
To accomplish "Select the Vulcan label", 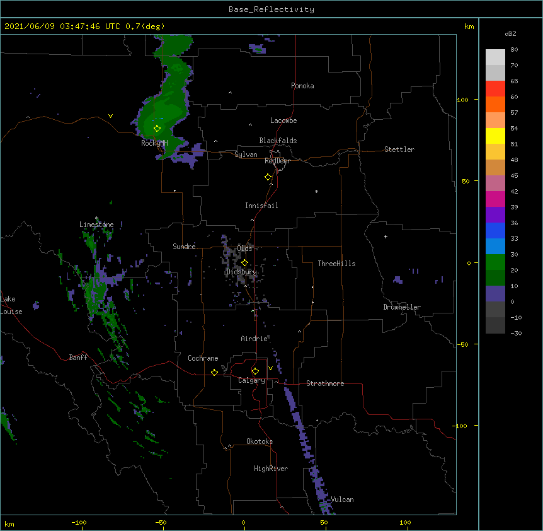I will pos(342,499).
